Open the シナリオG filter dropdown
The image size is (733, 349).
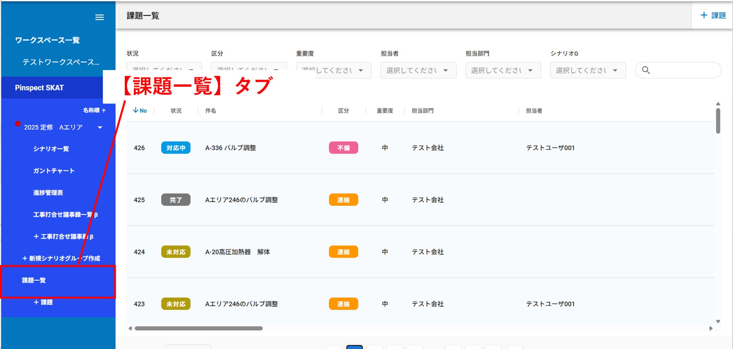pos(588,70)
